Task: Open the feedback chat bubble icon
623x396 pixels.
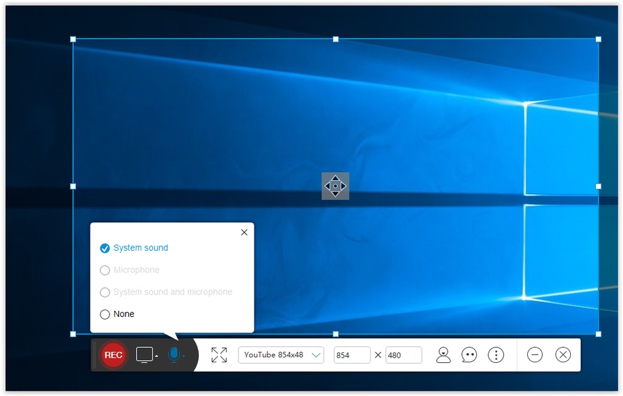Action: pyautogui.click(x=469, y=355)
